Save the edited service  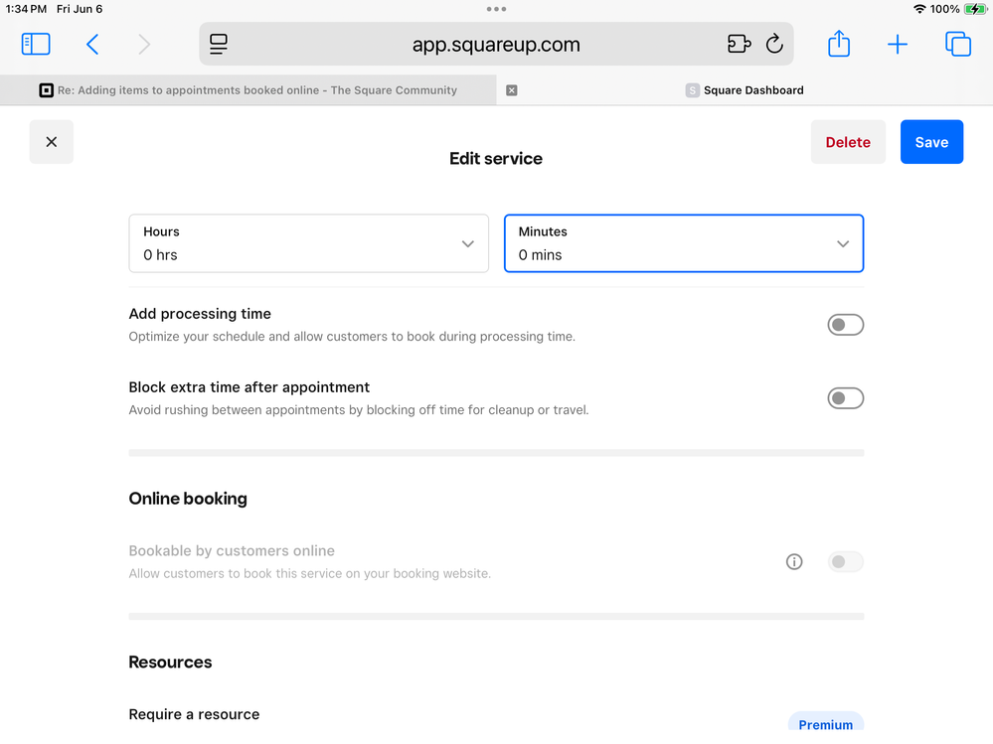(931, 142)
